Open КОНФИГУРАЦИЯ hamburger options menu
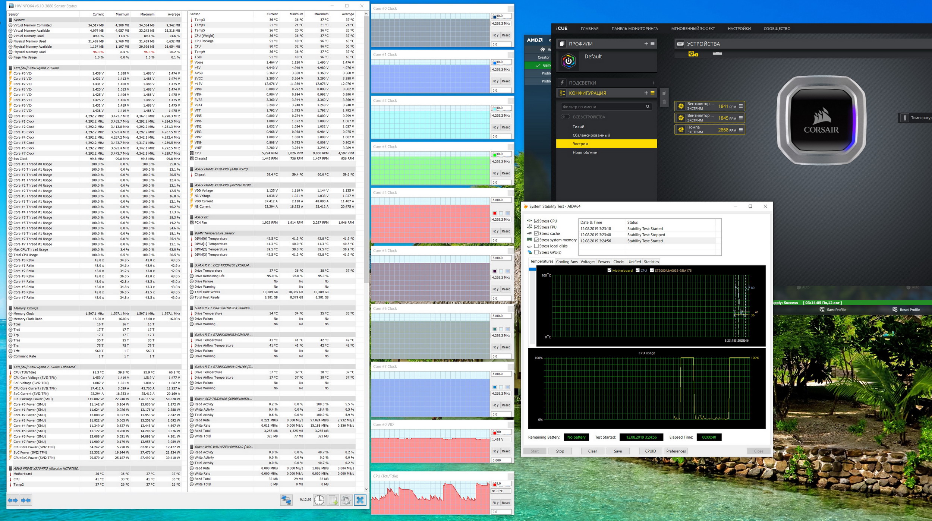This screenshot has height=521, width=932. pos(652,93)
